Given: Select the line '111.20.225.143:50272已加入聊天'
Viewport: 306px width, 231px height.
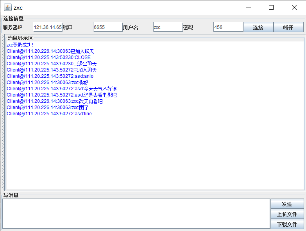Looking at the screenshot, I should pos(52,70).
